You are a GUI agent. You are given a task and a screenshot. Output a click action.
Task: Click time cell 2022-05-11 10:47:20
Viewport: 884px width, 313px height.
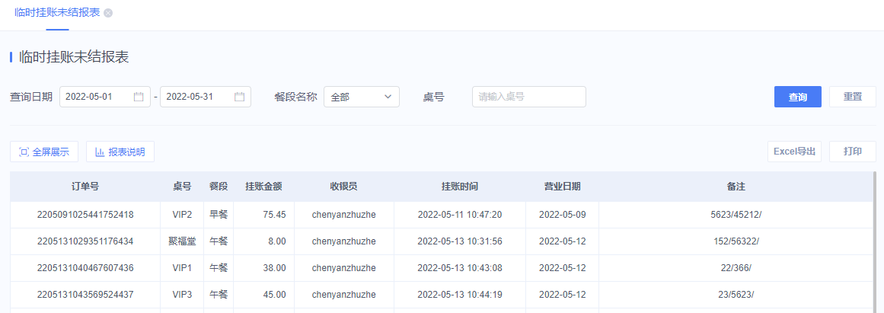coord(460,215)
